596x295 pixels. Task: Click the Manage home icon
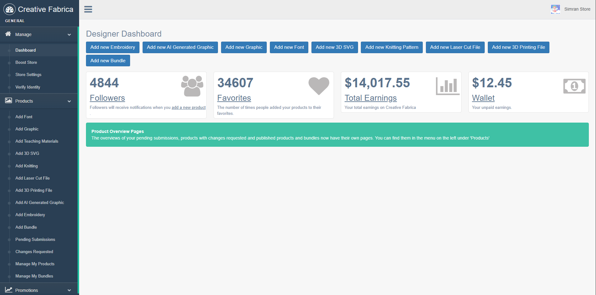pos(8,34)
